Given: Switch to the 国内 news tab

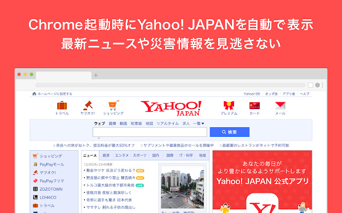Looking at the screenshot, I should (x=156, y=155).
